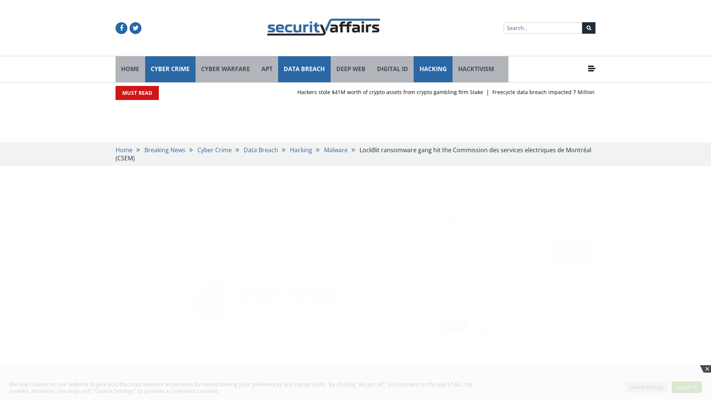
Task: Click the Home breadcrumb navigation link
Action: pyautogui.click(x=124, y=150)
